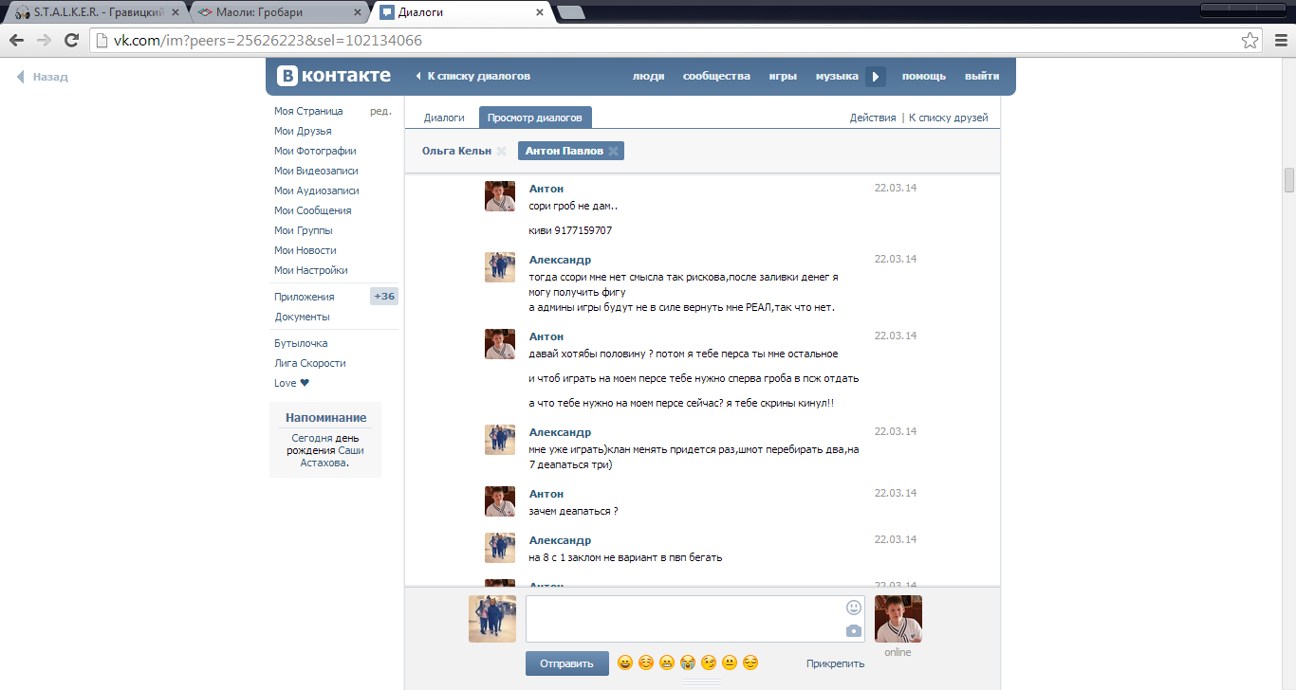1296x690 pixels.
Task: Insert the third laughing emoji
Action: coord(667,663)
